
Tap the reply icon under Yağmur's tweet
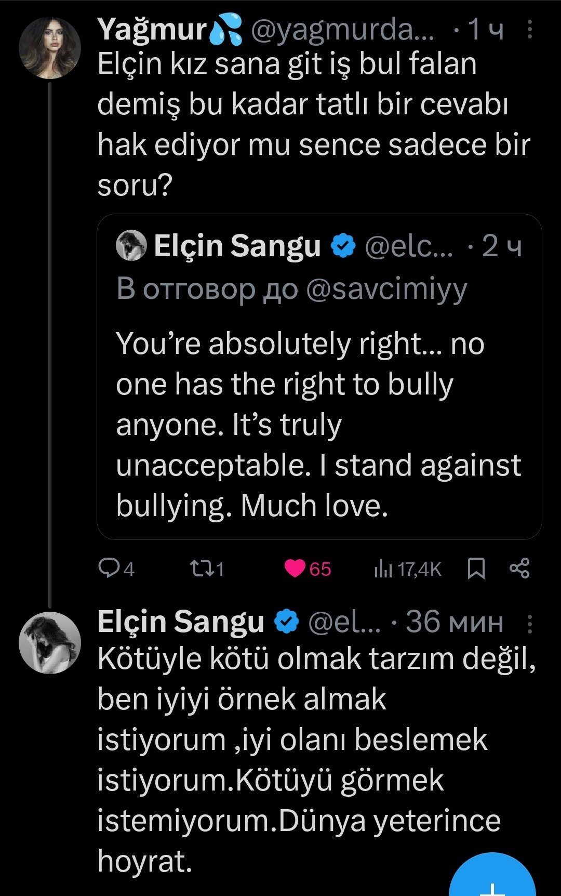pos(109,569)
